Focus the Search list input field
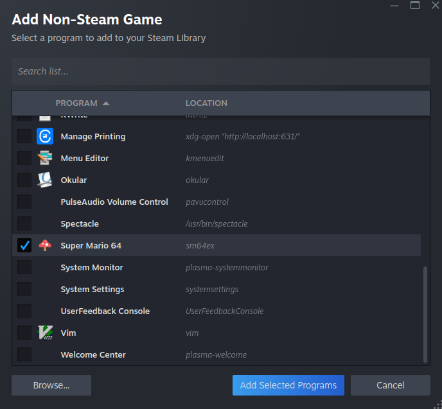The width and height of the screenshot is (442, 409). tap(220, 71)
